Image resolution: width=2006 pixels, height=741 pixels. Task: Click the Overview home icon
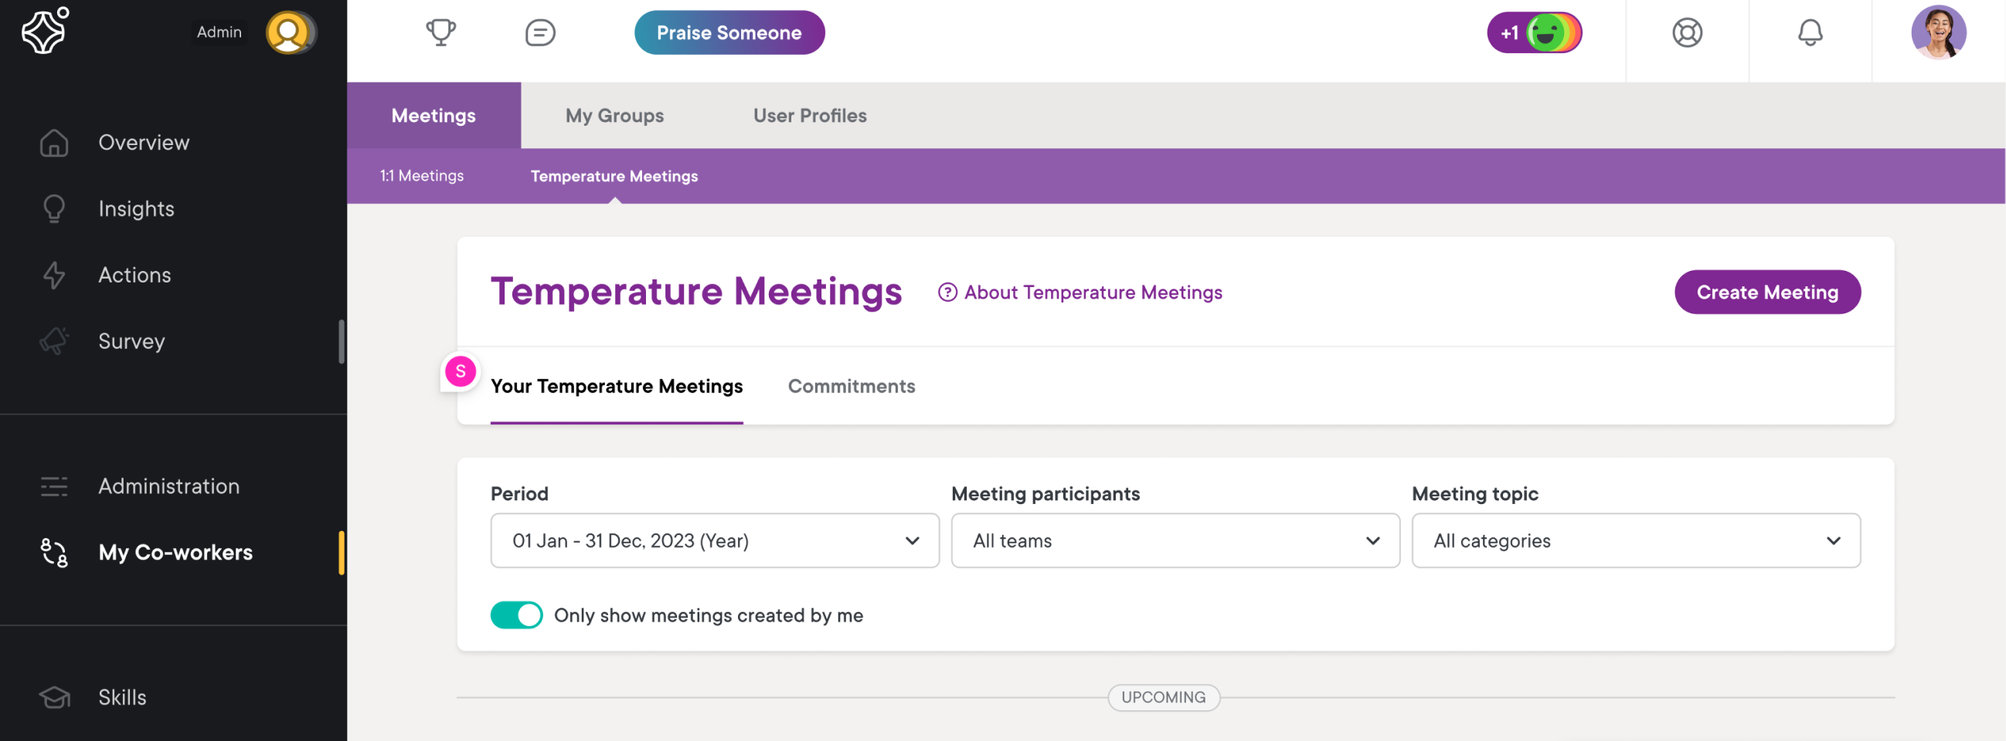point(54,143)
